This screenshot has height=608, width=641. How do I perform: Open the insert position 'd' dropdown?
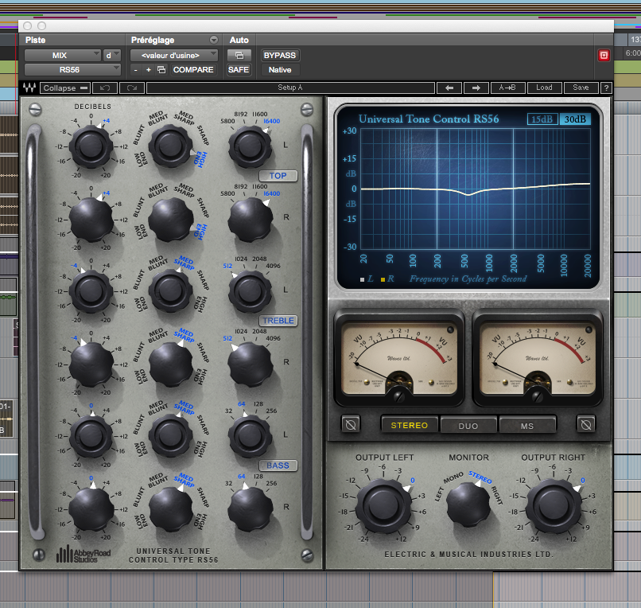pyautogui.click(x=111, y=55)
